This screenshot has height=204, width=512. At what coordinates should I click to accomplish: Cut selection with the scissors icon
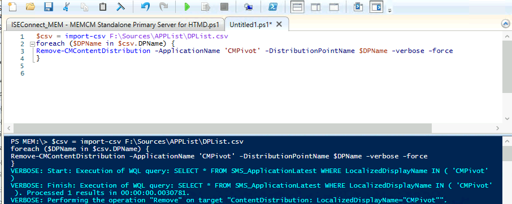click(x=66, y=7)
